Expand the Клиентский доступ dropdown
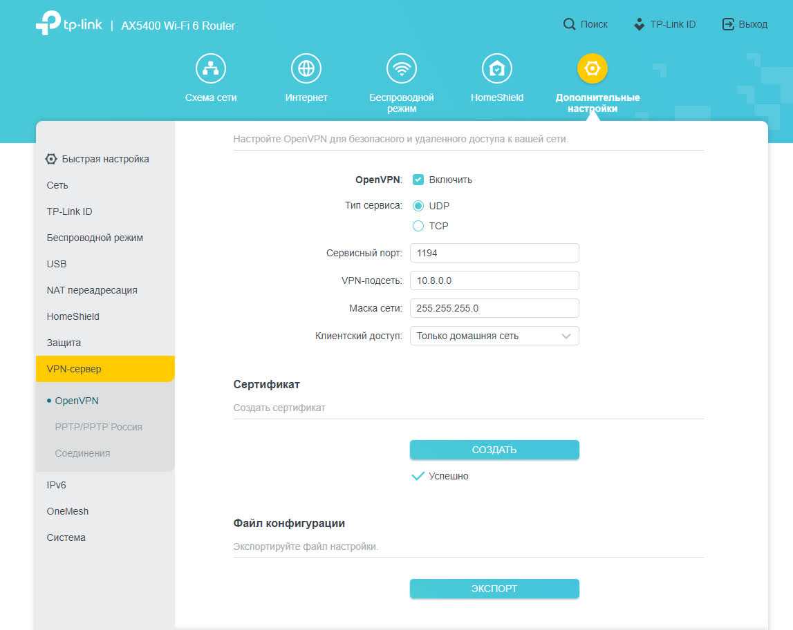This screenshot has width=793, height=630. pyautogui.click(x=494, y=336)
